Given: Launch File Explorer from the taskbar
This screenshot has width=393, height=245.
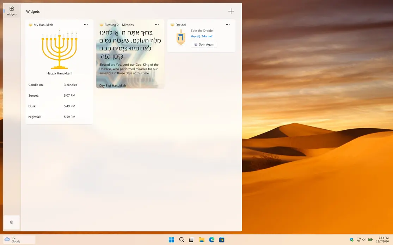Looking at the screenshot, I should pyautogui.click(x=202, y=240).
